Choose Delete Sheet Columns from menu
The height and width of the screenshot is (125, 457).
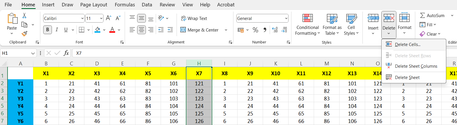pyautogui.click(x=414, y=66)
